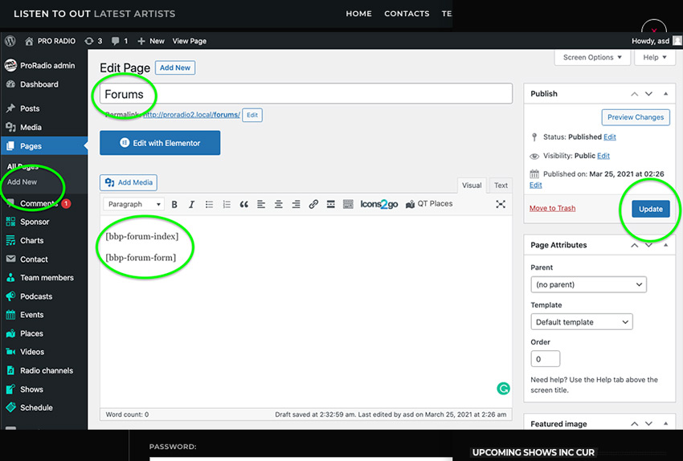Expand the Parent page dropdown
Screen dimensions: 683x461
point(588,284)
